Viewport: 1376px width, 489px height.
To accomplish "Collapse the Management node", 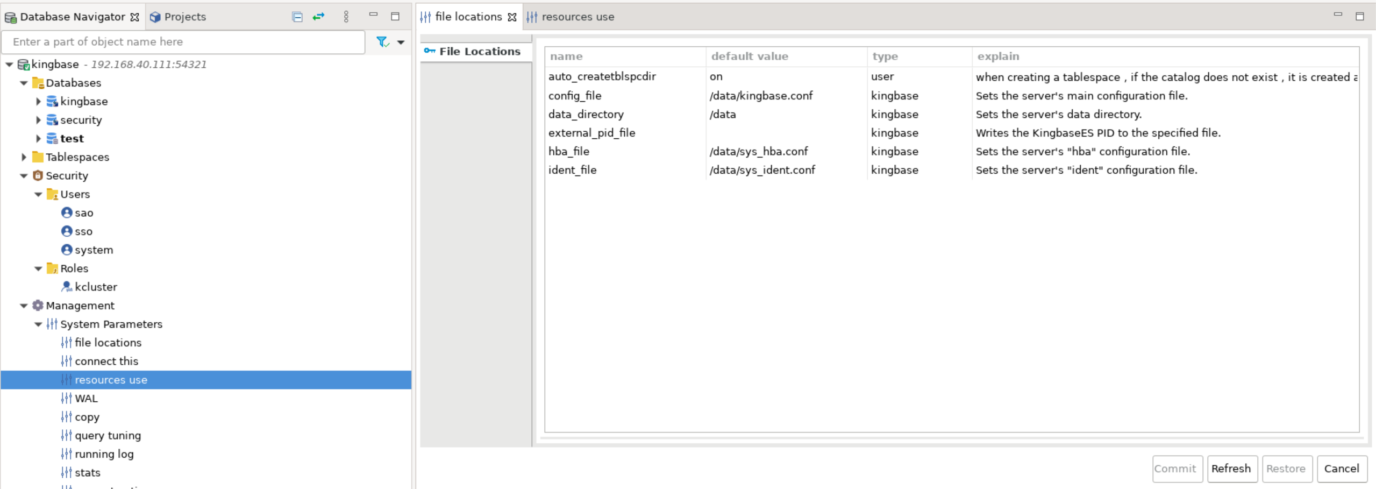I will click(24, 306).
